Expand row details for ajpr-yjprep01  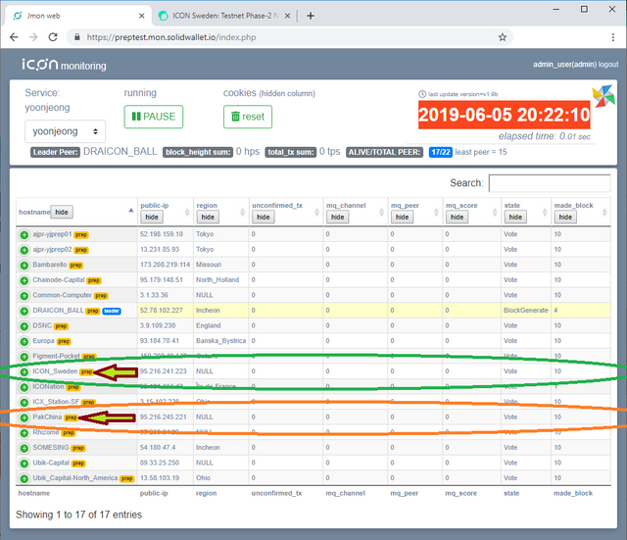[24, 235]
